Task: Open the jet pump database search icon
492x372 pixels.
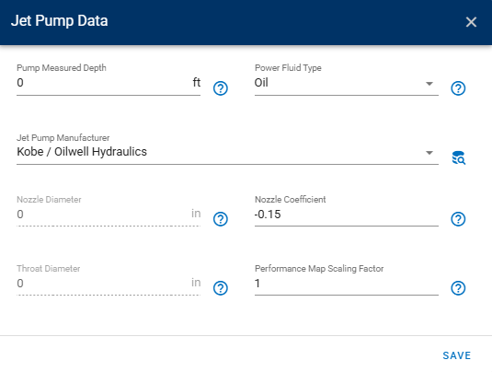Action: coord(458,157)
